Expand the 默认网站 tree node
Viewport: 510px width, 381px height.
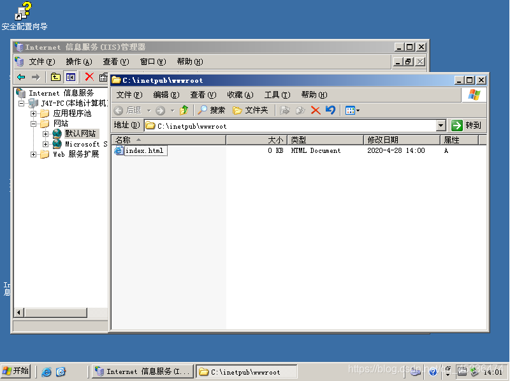click(45, 134)
